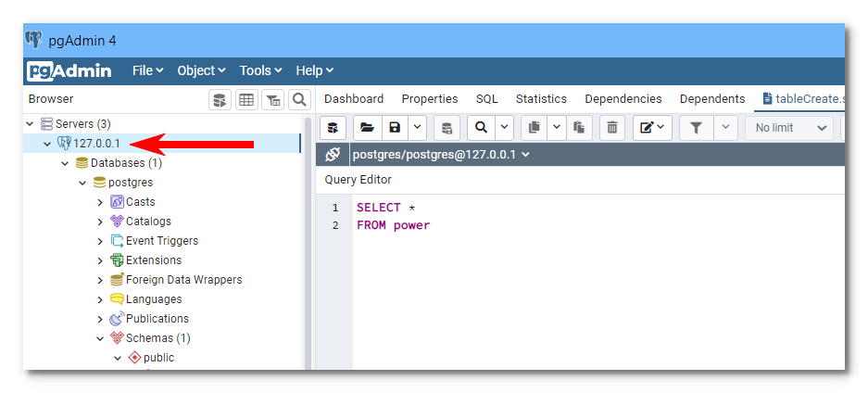Click the pgAdmin logo in menu bar
This screenshot has height=393, width=868.
[x=69, y=70]
